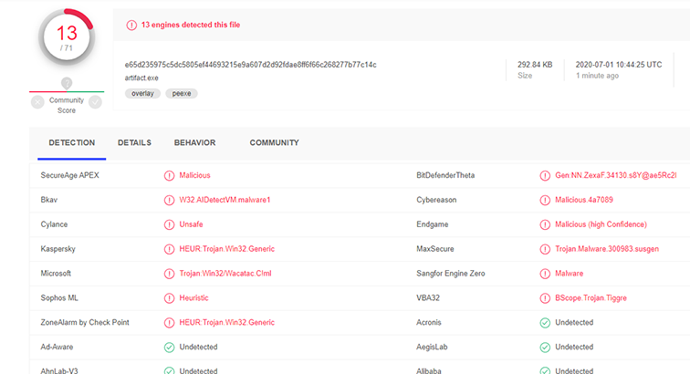The height and width of the screenshot is (374, 690).
Task: Vote malicious with the X community icon
Action: coord(37,102)
